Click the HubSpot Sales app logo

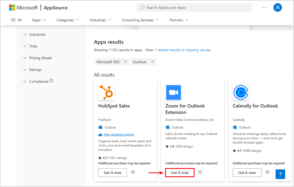pyautogui.click(x=106, y=93)
